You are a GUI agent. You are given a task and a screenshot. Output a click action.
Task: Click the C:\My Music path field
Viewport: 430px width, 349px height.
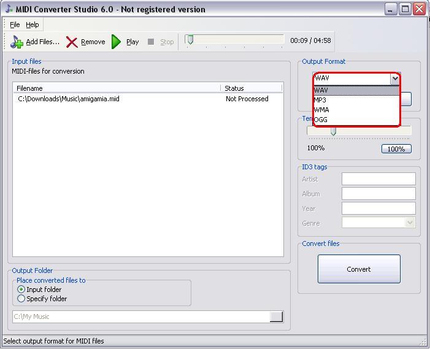(141, 316)
